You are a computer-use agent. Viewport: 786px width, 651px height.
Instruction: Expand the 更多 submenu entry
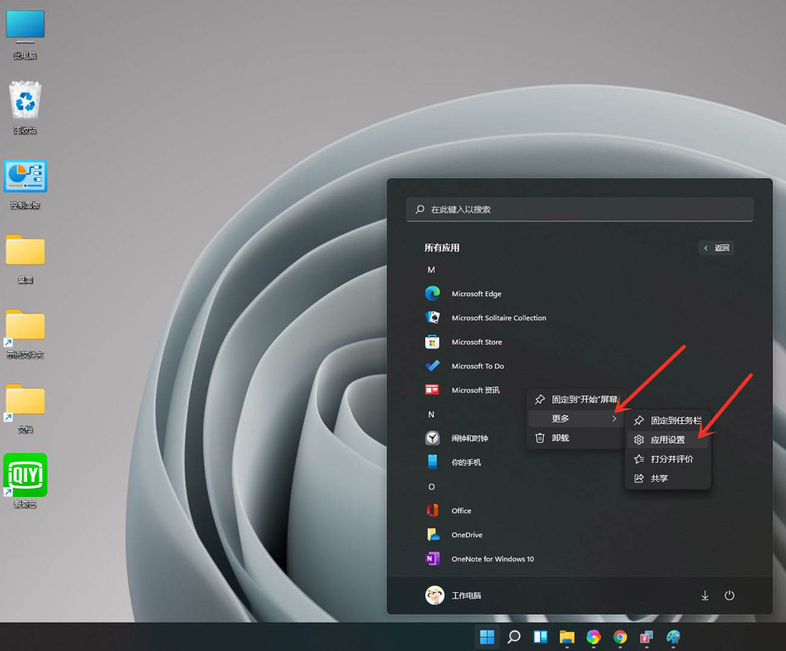576,418
